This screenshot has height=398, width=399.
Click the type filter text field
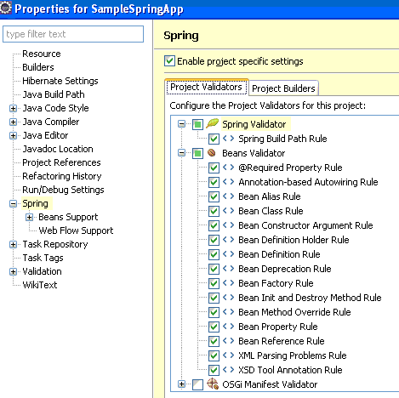(x=73, y=34)
